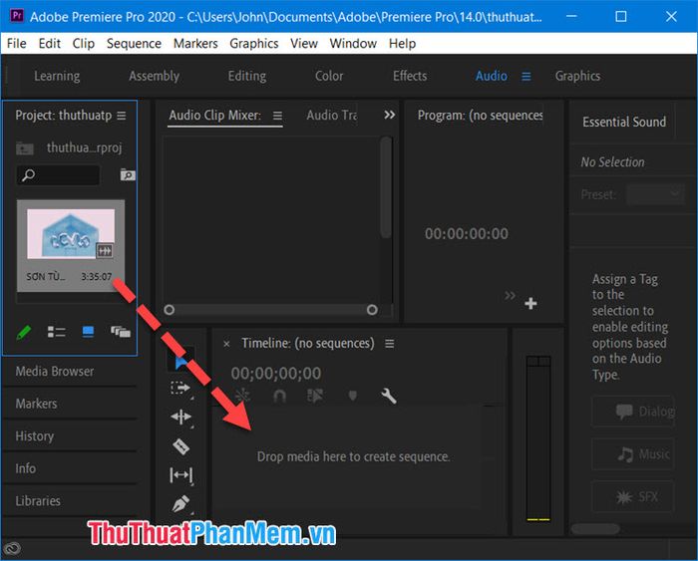Switch Project panel to Icon View
This screenshot has height=561, width=698.
click(x=88, y=332)
